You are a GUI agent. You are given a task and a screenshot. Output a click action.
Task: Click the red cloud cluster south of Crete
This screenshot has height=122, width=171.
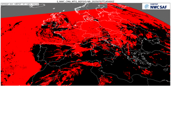coord(147,72)
